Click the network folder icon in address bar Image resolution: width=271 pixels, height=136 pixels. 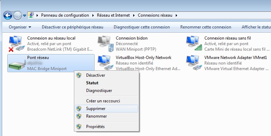[x=31, y=15]
